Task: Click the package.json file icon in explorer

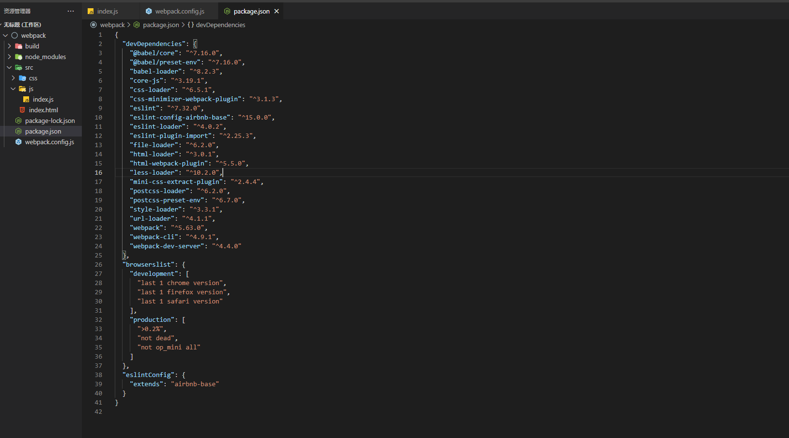Action: coord(18,131)
